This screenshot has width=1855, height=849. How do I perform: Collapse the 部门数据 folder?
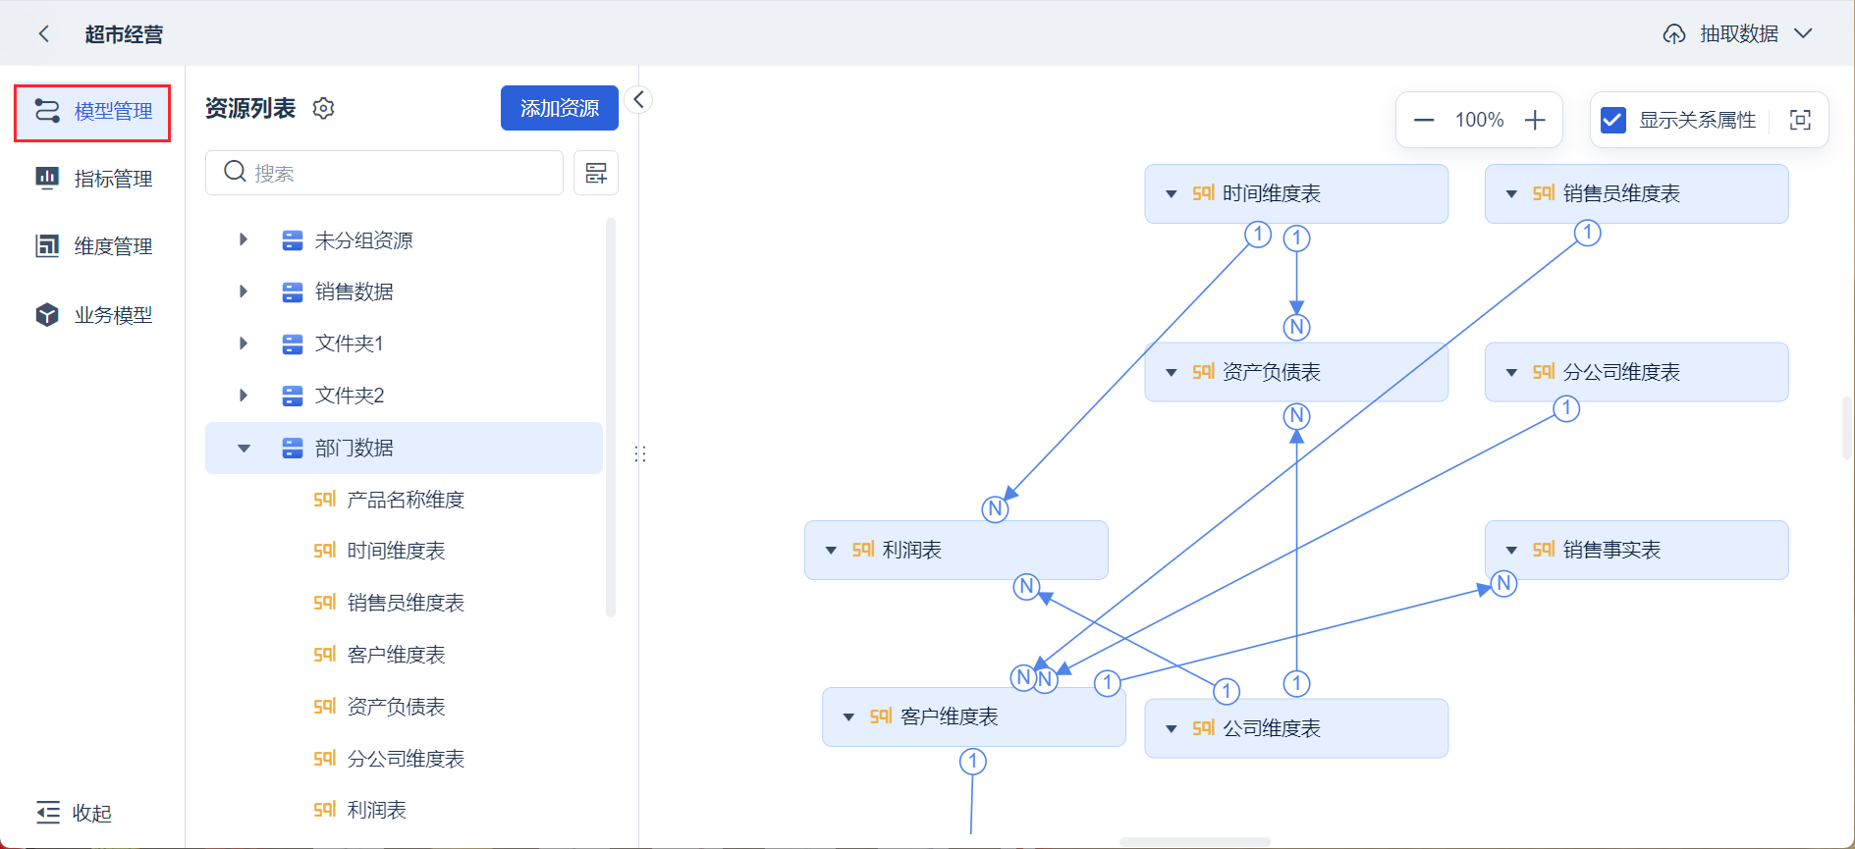point(244,449)
